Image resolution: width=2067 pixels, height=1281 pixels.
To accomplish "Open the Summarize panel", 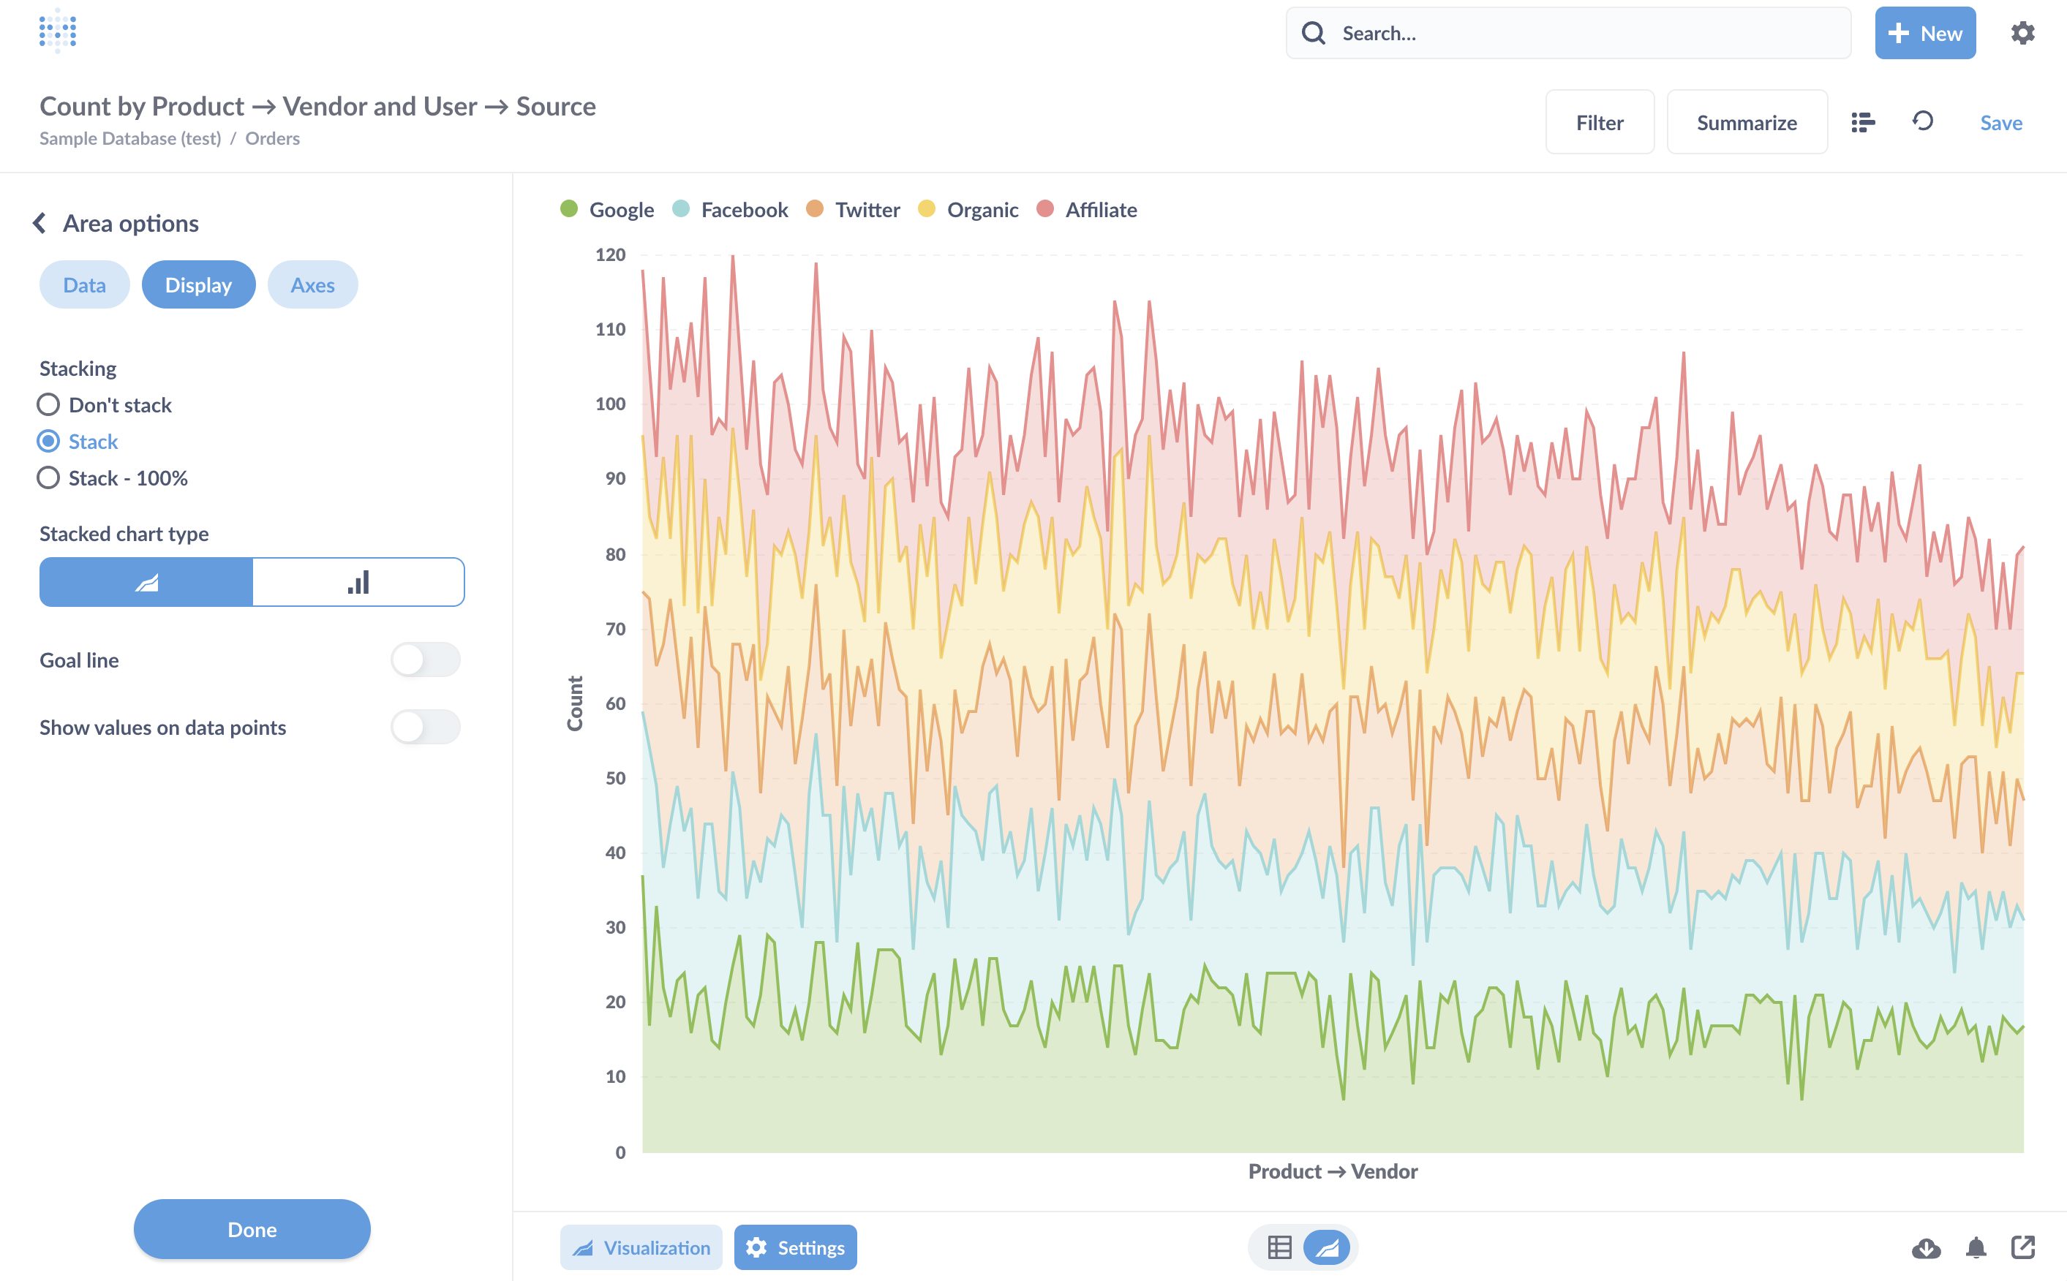I will (x=1747, y=122).
